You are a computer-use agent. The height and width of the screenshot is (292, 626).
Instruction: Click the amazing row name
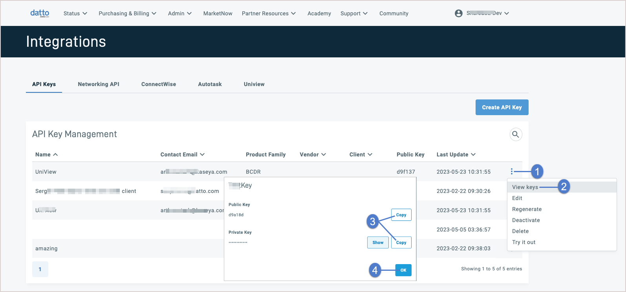coord(46,248)
